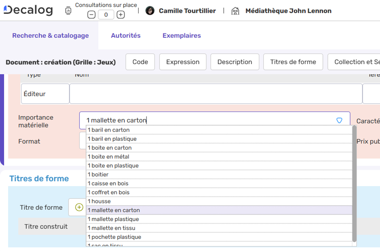Select Recherche & catalogage tab
The height and width of the screenshot is (251, 380).
tap(50, 35)
